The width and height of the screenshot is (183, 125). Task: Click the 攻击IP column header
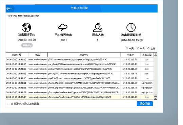pyautogui.click(x=130, y=55)
